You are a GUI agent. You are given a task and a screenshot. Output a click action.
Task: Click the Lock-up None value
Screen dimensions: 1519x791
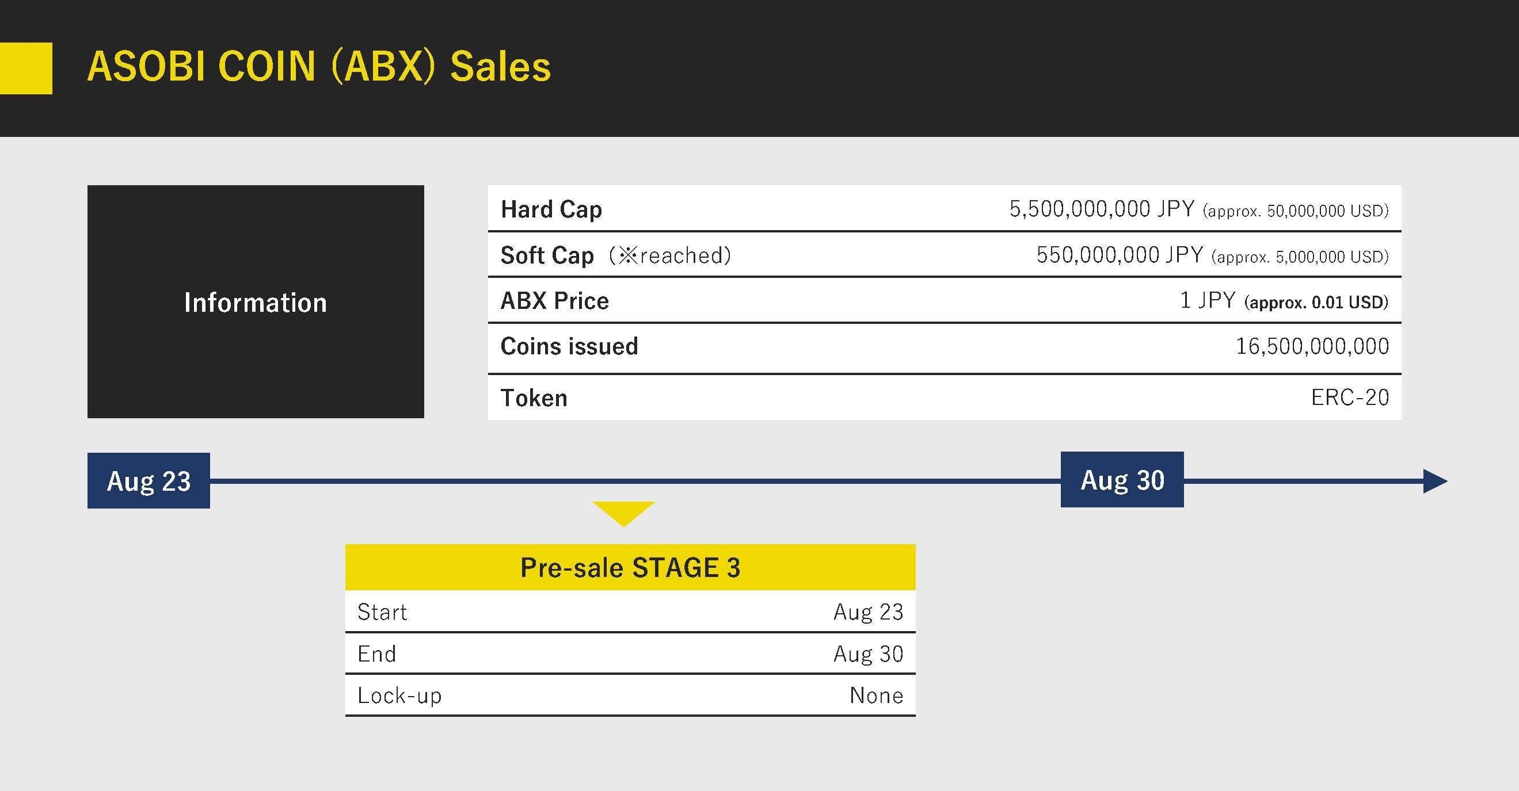(876, 696)
